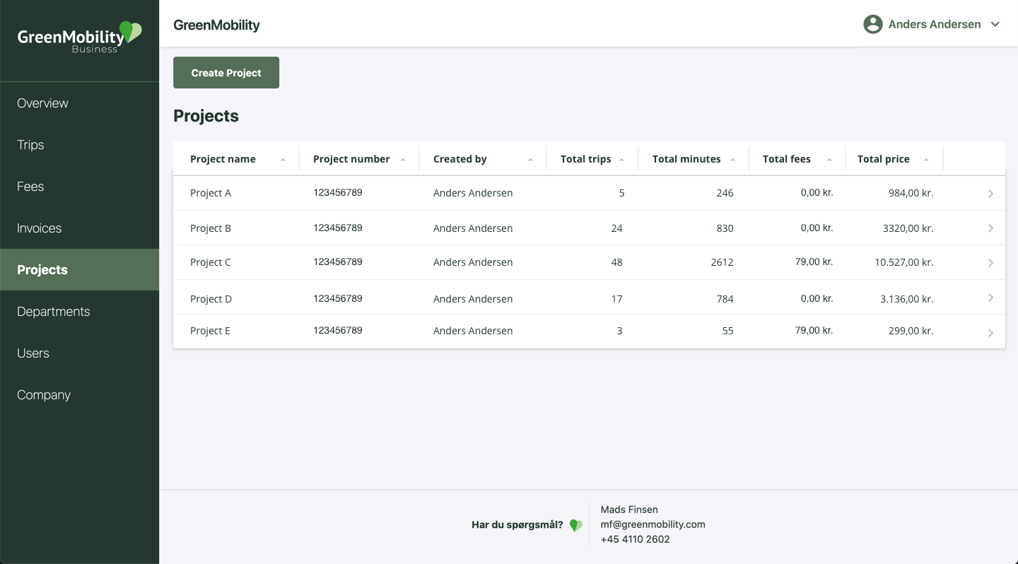
Task: Click the Projects page heading
Action: pyautogui.click(x=206, y=116)
